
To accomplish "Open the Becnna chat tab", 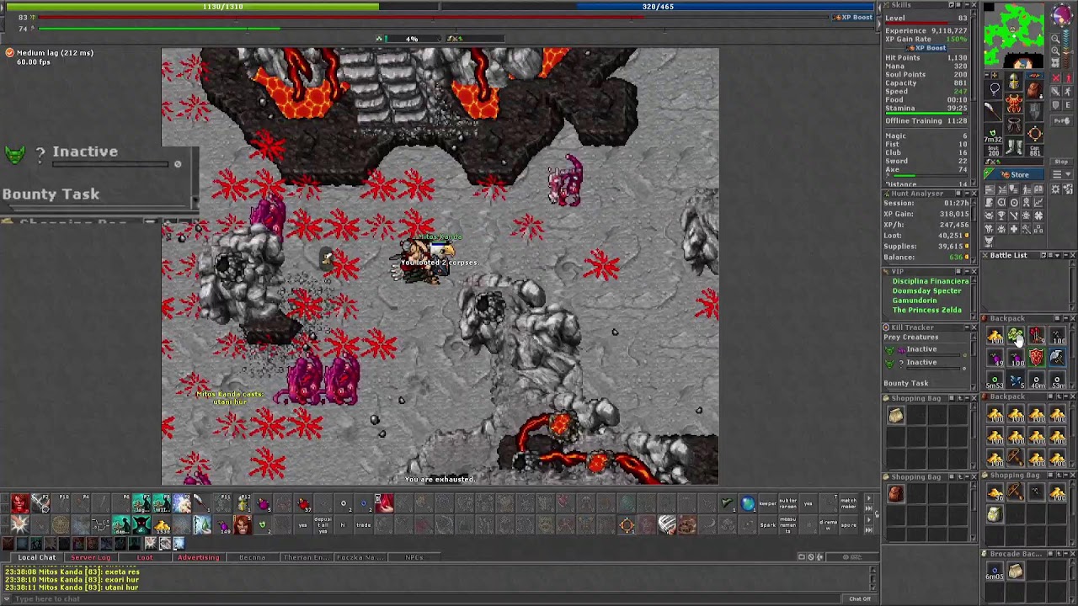I will click(252, 557).
